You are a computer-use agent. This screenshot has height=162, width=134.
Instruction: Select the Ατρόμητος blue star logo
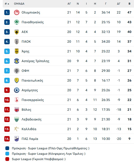(x=17, y=90)
